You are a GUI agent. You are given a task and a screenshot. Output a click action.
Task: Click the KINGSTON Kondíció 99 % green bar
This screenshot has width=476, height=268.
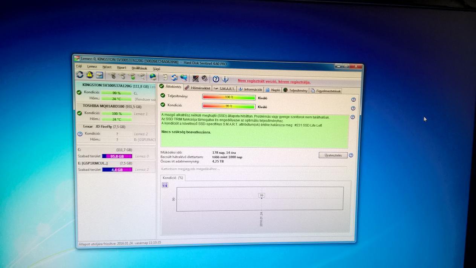point(117,93)
